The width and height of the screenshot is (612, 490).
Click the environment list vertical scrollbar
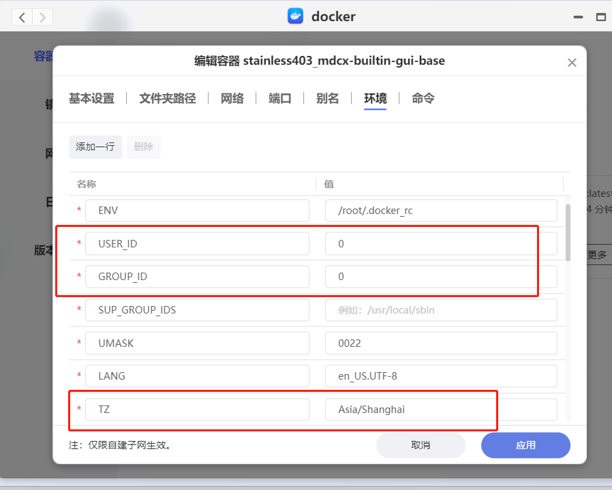coord(568,232)
